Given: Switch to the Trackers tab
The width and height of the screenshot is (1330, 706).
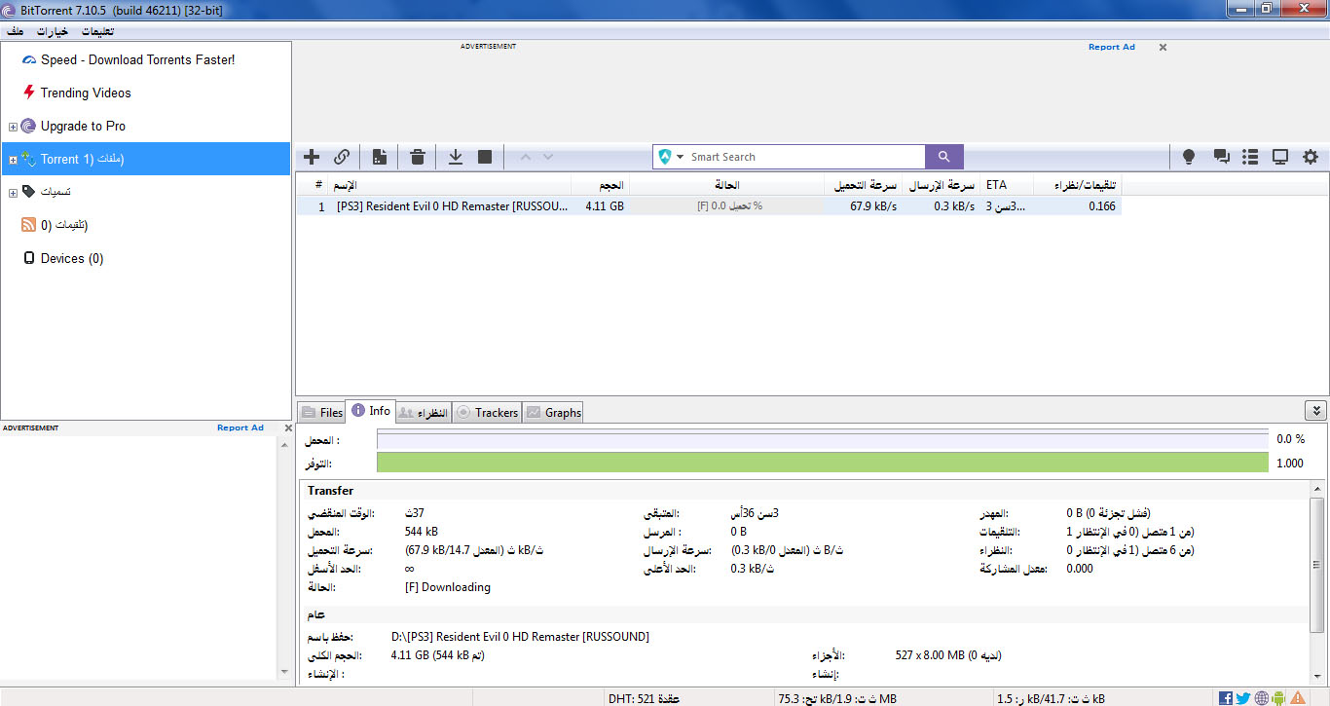Looking at the screenshot, I should pyautogui.click(x=487, y=412).
